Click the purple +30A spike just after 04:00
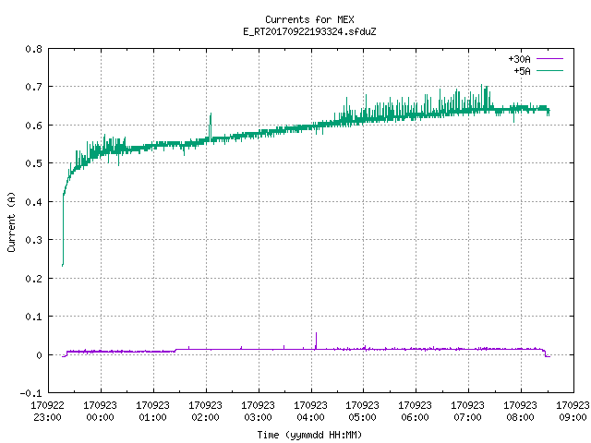Screen dimensions: 591x443 tap(316, 341)
